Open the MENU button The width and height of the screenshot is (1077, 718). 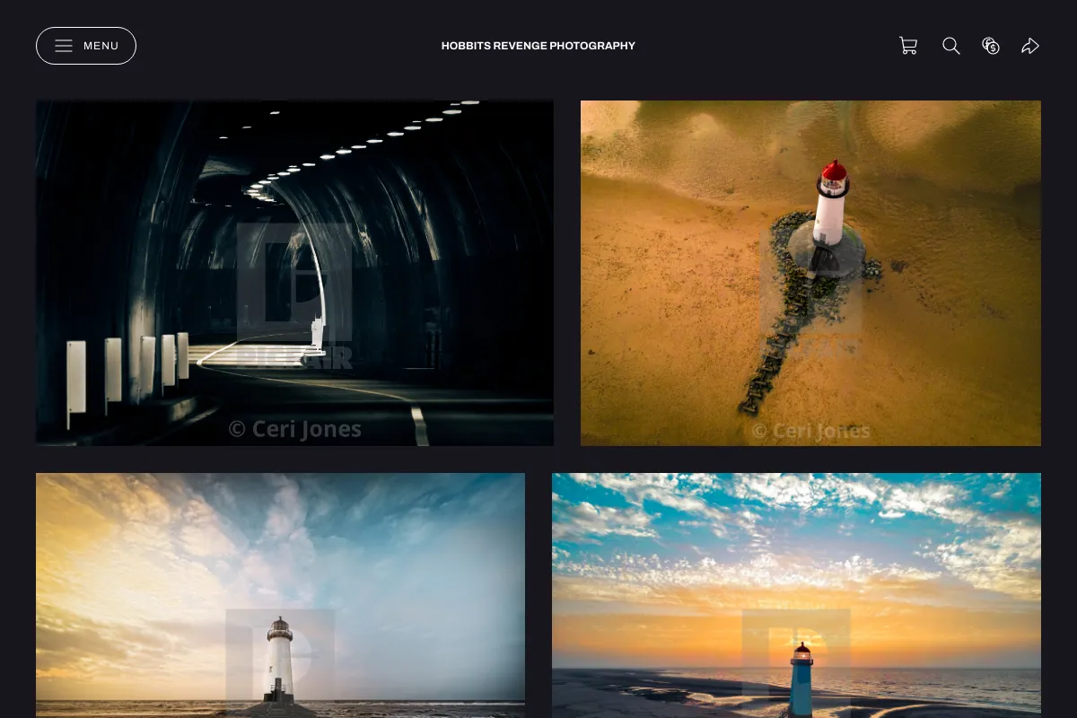[x=86, y=46]
